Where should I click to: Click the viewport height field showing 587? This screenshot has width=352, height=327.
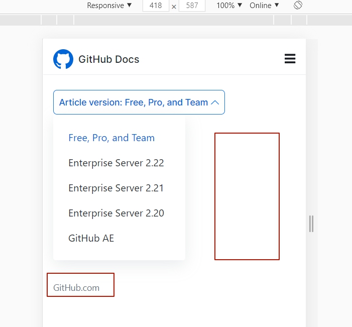coord(192,6)
